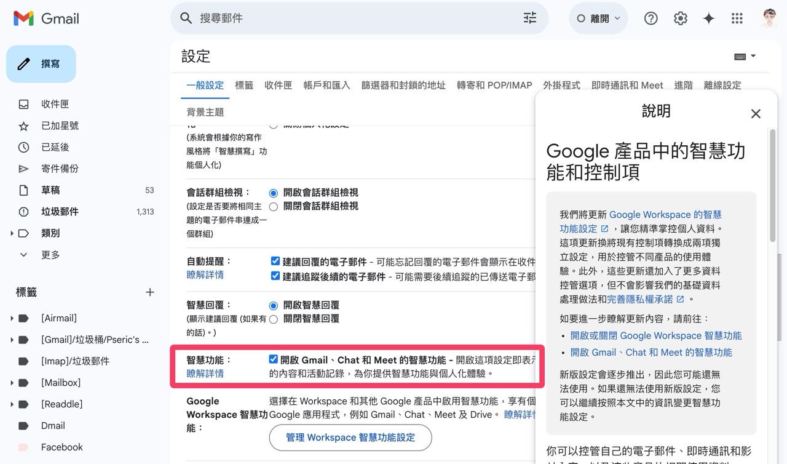Create a new label with plus icon
The width and height of the screenshot is (787, 464).
(149, 292)
